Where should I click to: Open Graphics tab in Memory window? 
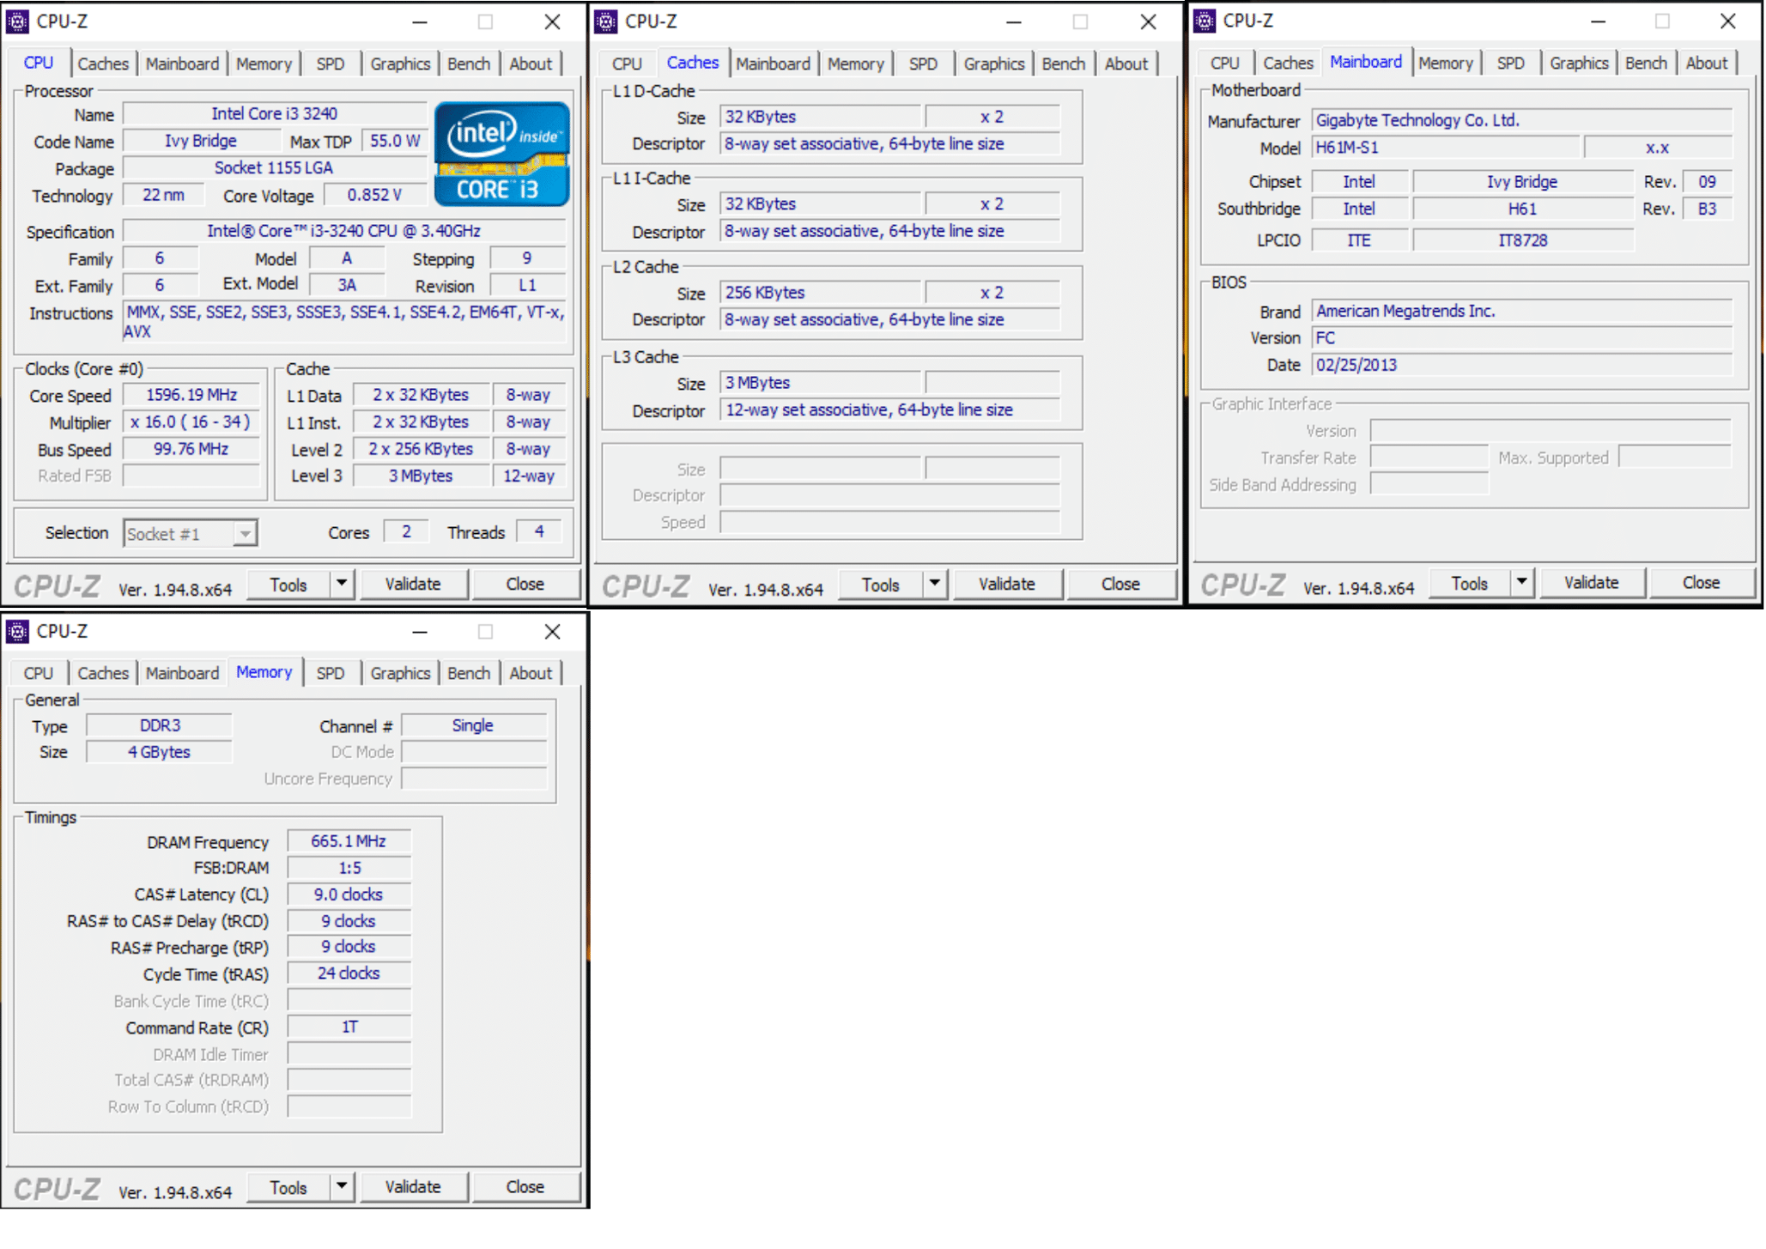pos(400,673)
